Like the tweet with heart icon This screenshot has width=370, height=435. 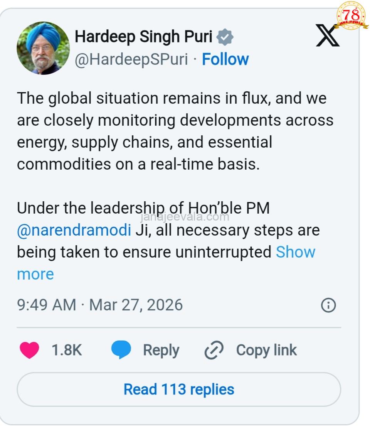(29, 350)
